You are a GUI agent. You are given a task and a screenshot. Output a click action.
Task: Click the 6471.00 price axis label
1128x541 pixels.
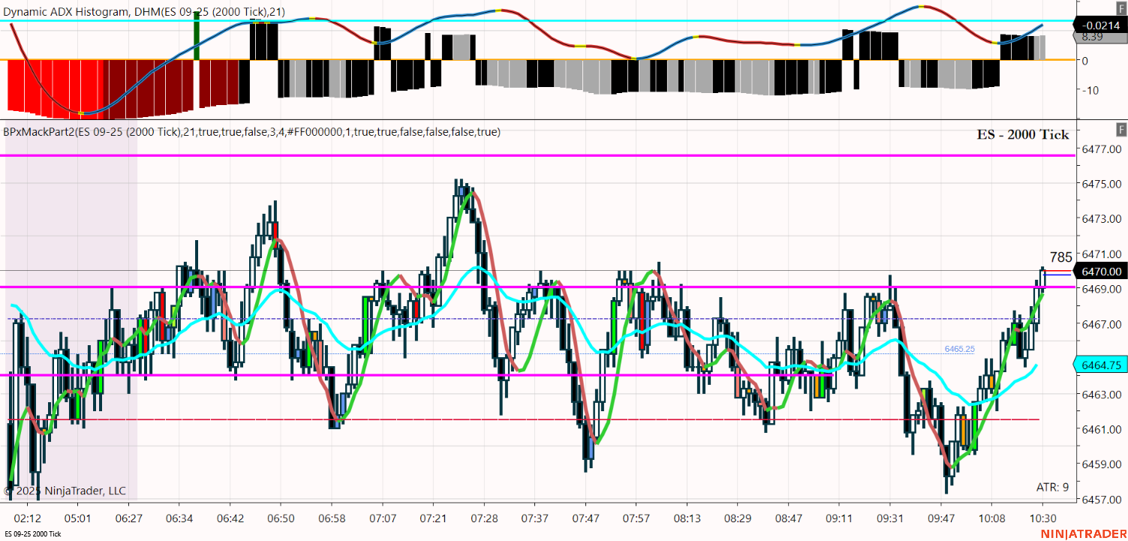coord(1102,254)
